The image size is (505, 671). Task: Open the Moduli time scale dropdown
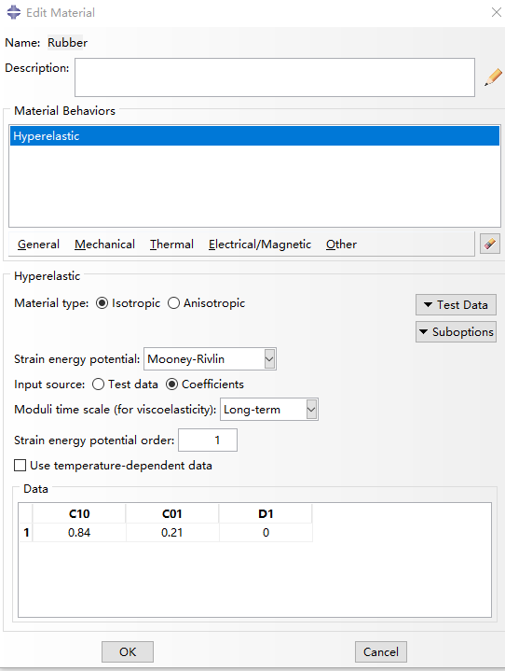tap(268, 410)
